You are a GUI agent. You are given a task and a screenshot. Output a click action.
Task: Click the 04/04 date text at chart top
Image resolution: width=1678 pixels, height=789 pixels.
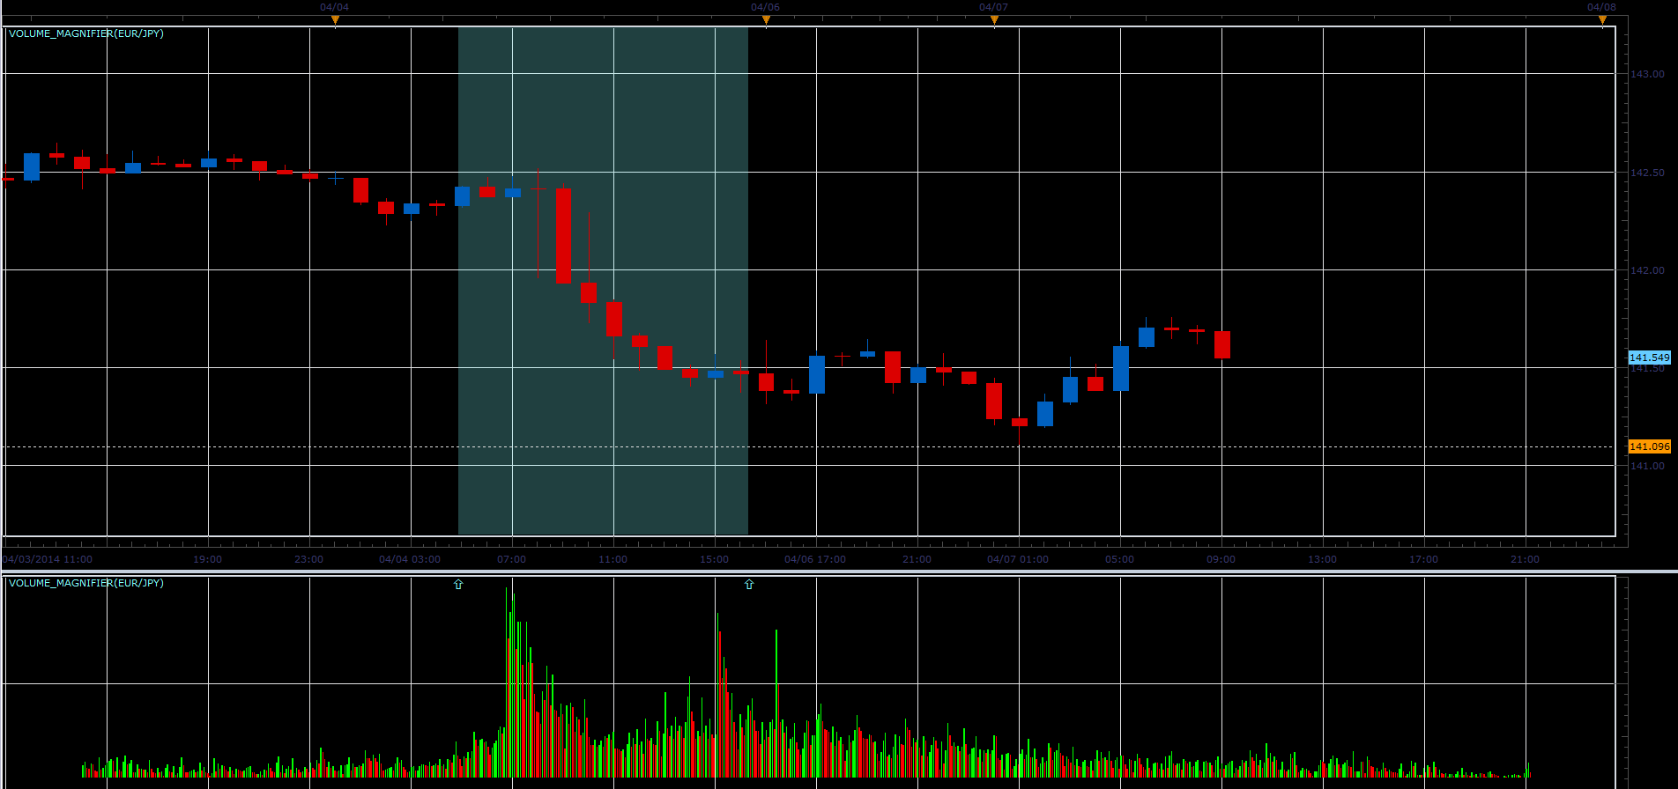pos(335,7)
